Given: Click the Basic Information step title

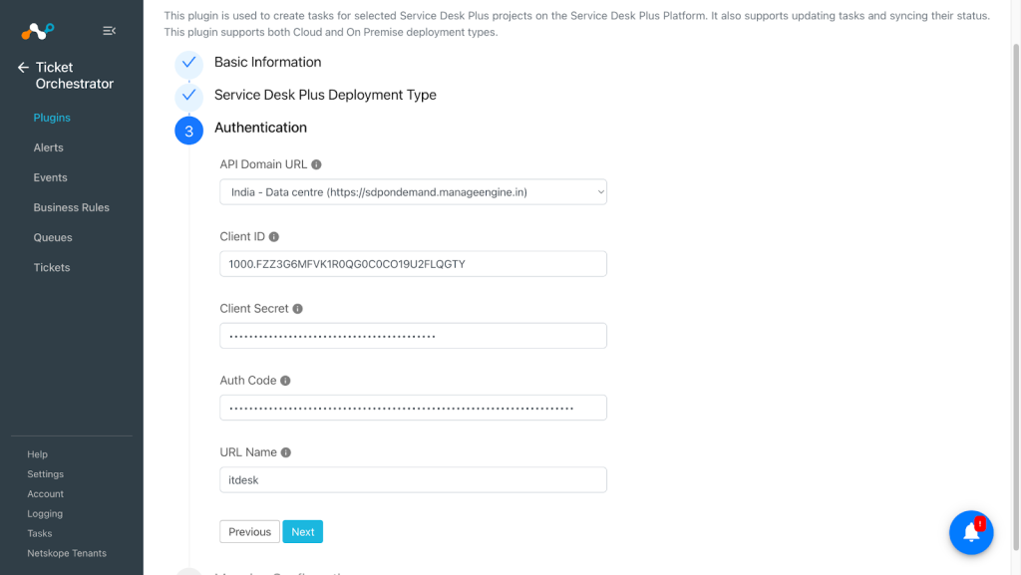Looking at the screenshot, I should [x=267, y=63].
